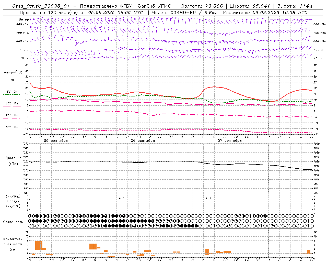Click the Долгота: 73.386 value
Screen dimensions: 327x262
pyautogui.click(x=202, y=6)
